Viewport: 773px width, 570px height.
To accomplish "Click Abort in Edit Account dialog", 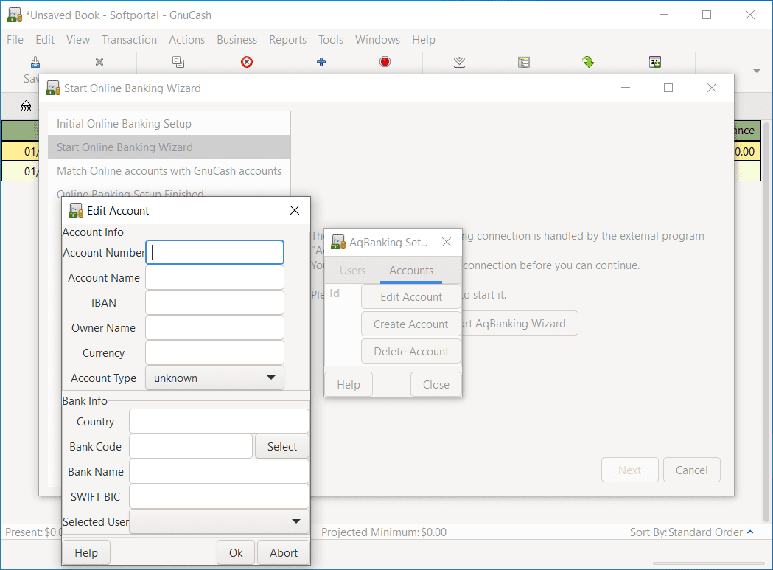I will pos(284,553).
